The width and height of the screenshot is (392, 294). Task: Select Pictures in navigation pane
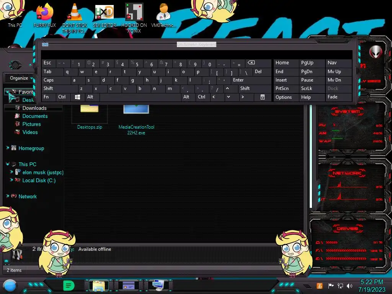(31, 124)
